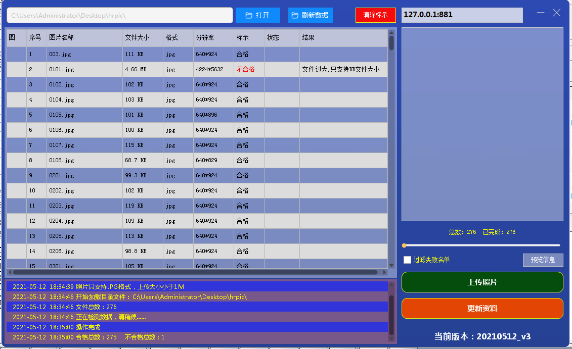Click the folder icon on 打开 button
Screen dimensions: 572x349
click(247, 15)
